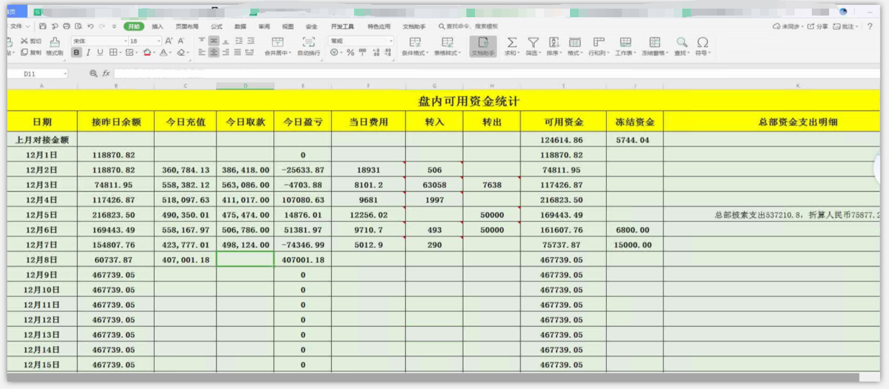Apply percent style format
Screen dimensions: 889x389
pos(350,52)
